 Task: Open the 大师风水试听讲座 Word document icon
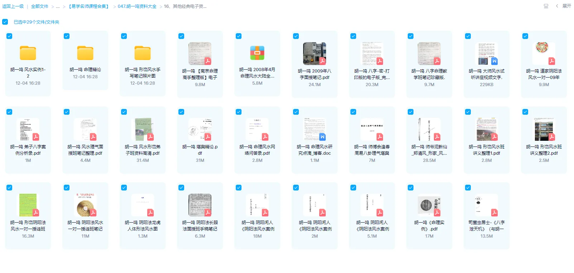(x=487, y=54)
